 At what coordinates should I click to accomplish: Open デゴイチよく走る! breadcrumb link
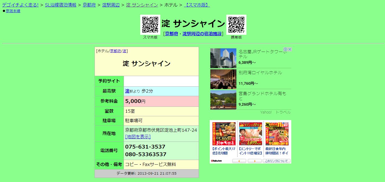click(20, 5)
